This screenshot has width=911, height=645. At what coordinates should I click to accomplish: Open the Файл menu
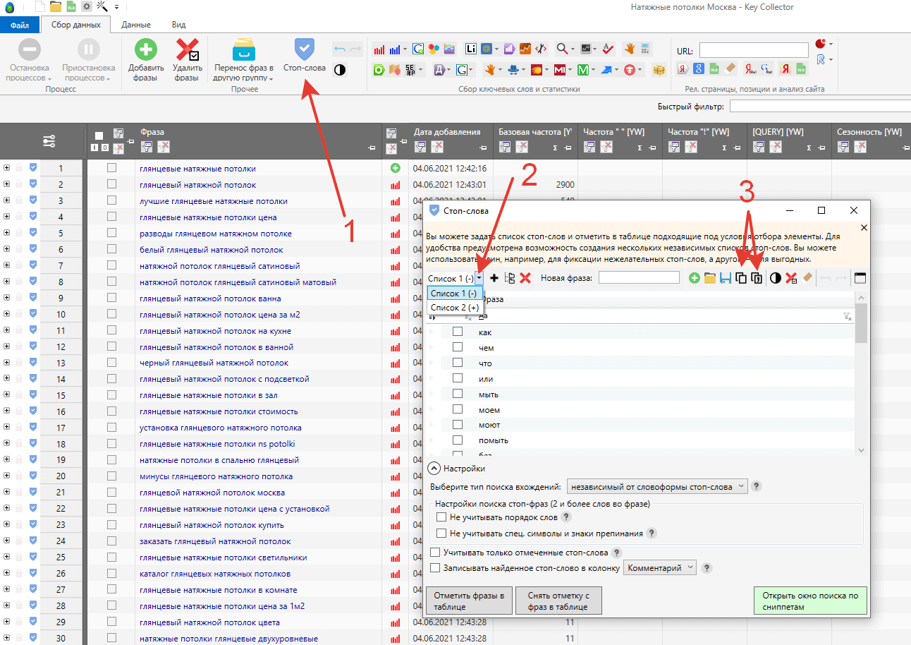20,25
